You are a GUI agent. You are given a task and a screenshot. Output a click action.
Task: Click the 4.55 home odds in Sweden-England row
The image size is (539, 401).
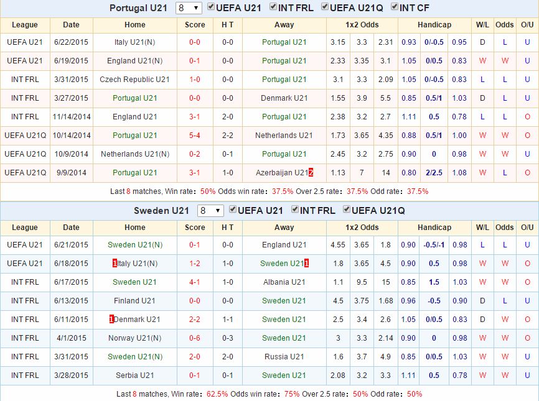(x=338, y=245)
